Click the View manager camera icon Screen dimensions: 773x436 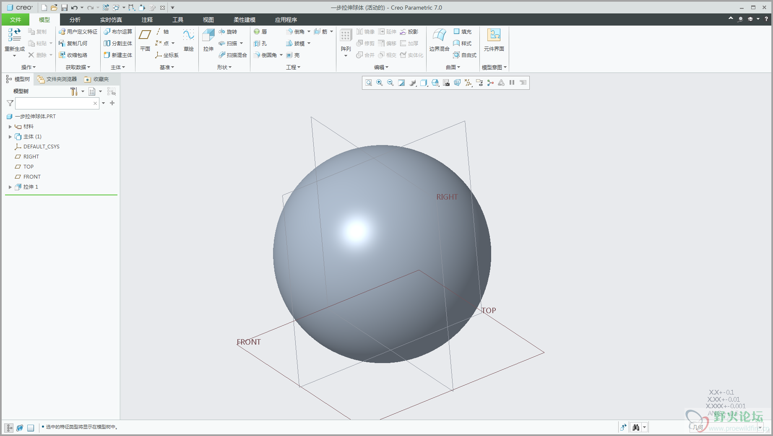pos(446,83)
